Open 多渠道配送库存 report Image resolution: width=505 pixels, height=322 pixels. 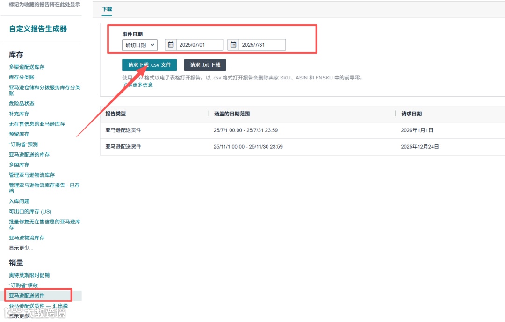(27, 67)
